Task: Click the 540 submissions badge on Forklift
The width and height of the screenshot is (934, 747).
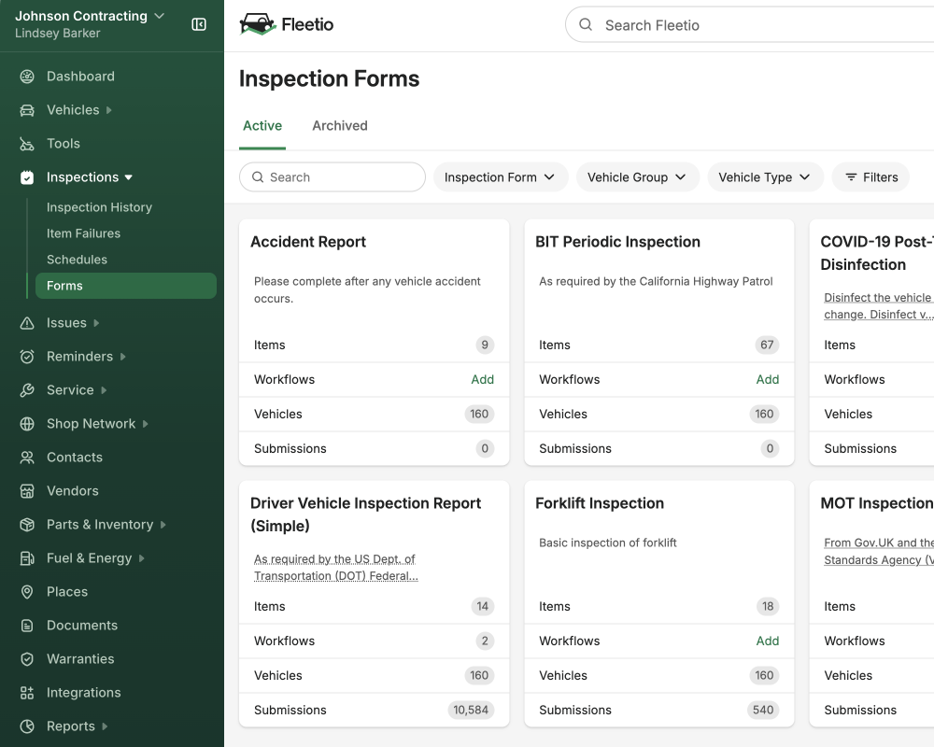Action: [x=763, y=710]
